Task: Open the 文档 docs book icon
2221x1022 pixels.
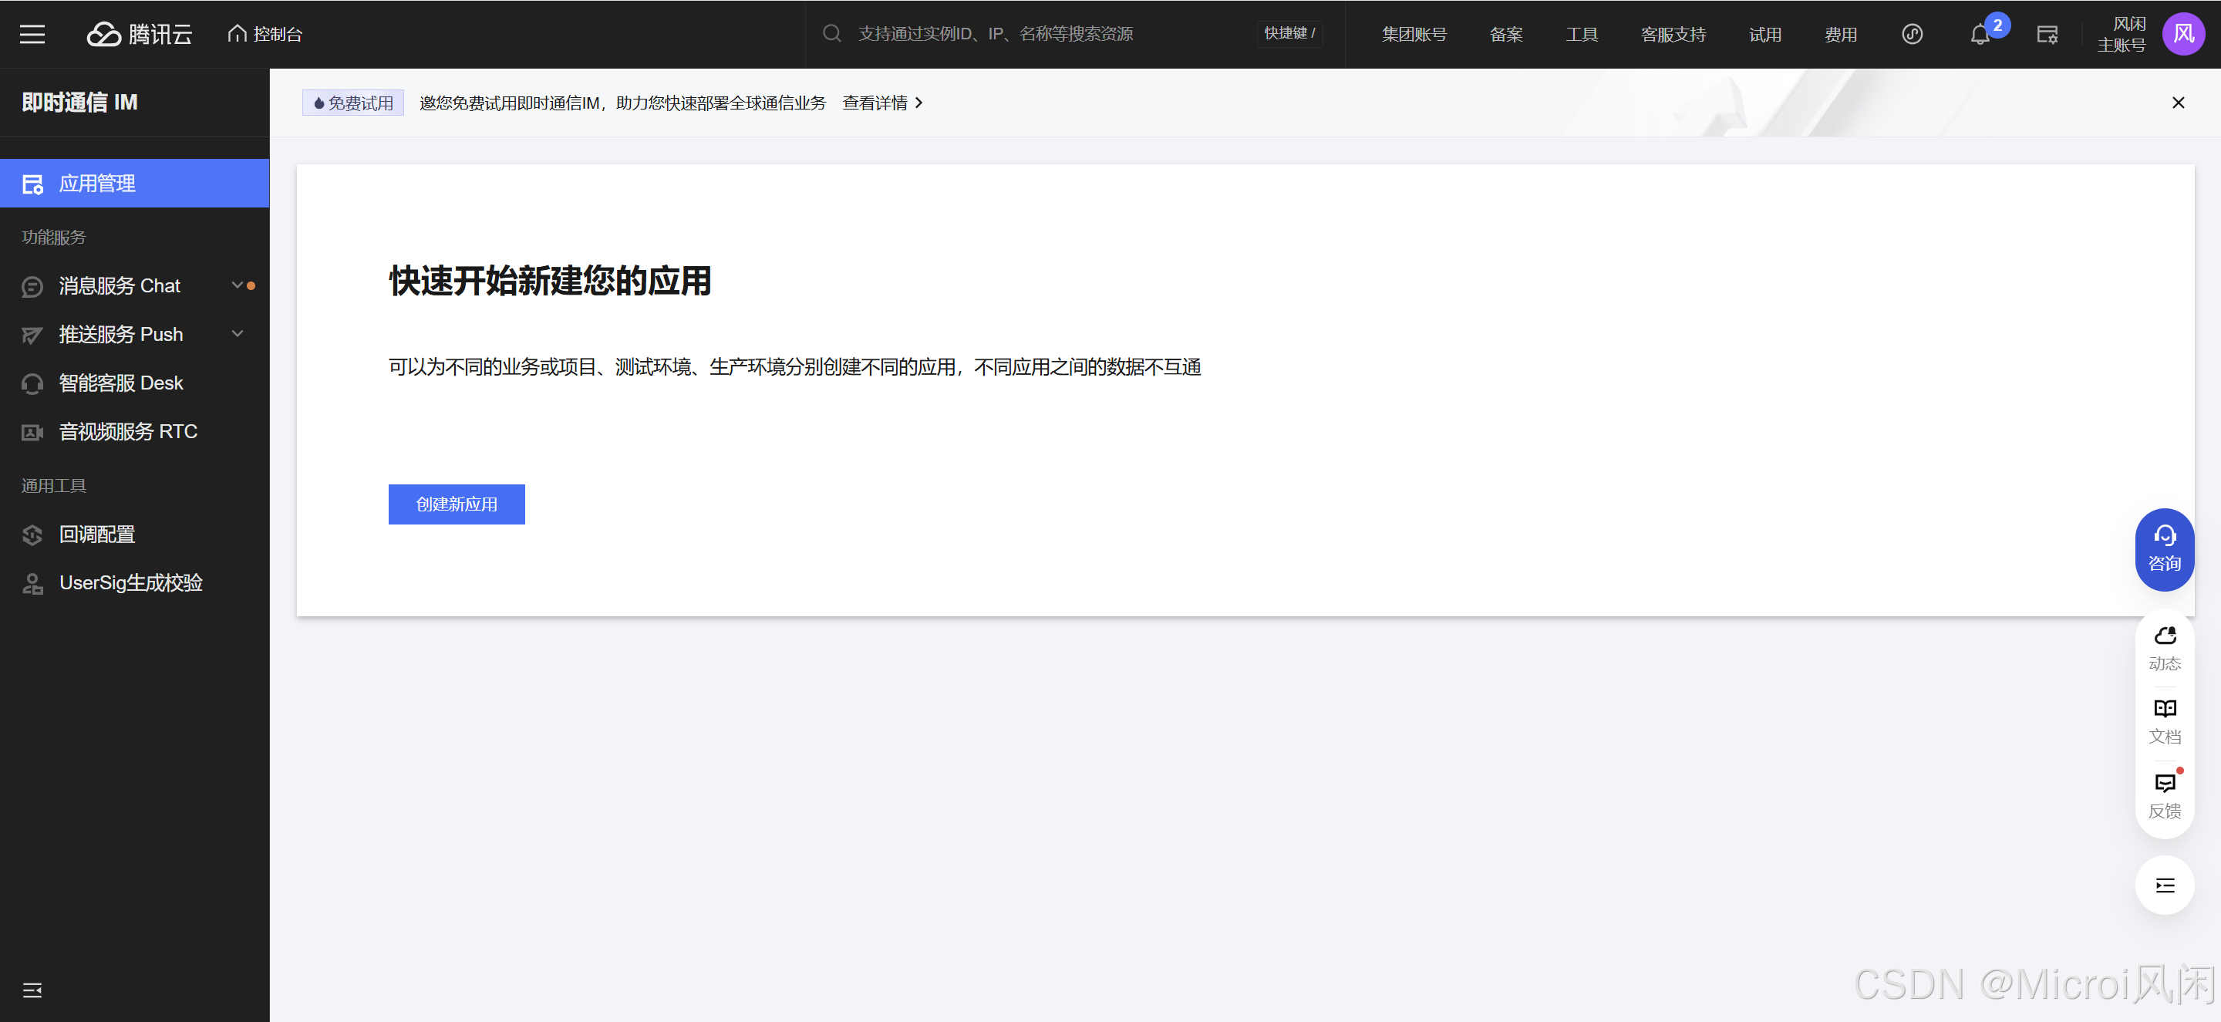Action: (x=2164, y=720)
